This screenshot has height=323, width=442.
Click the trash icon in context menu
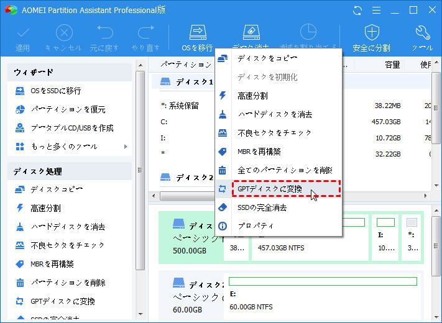223,170
